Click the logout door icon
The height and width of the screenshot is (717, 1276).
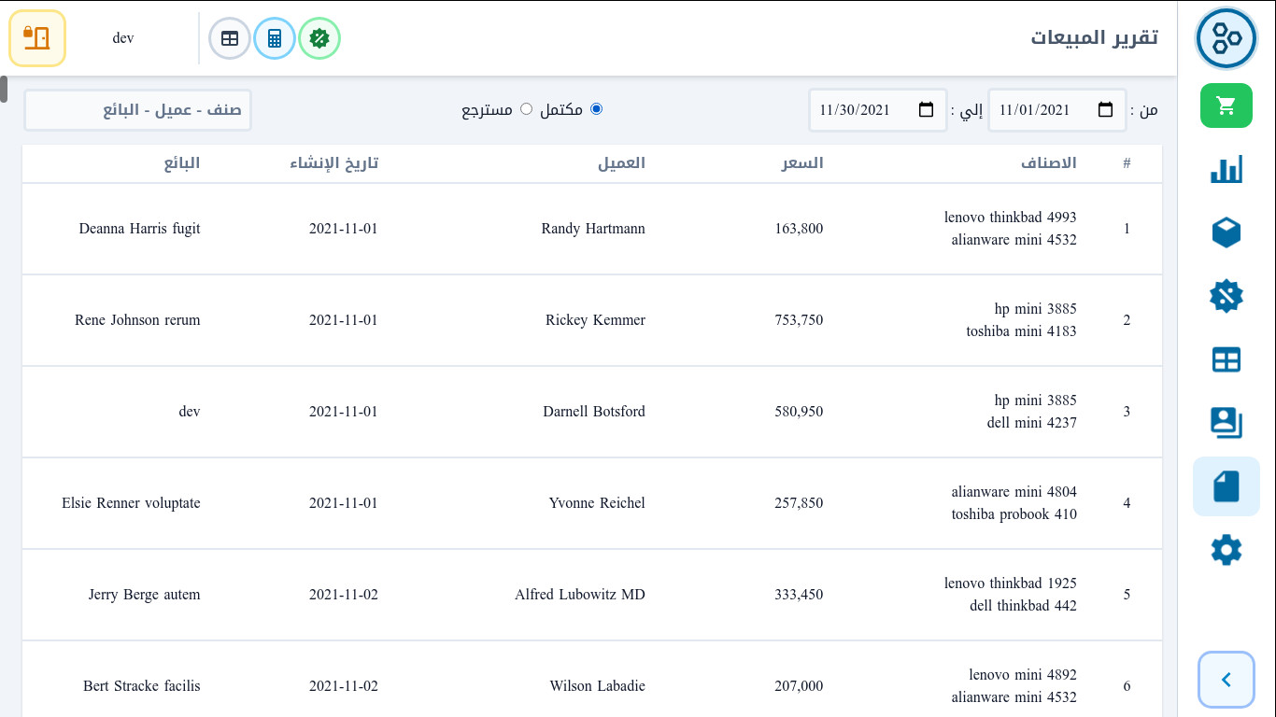(x=37, y=38)
